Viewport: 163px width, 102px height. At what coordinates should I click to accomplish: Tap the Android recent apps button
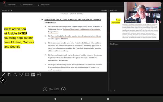(x=108, y=99)
